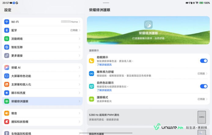
Task: Tap the battery icon in status bar
Action: coord(201,3)
